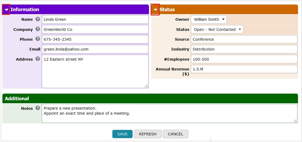
Task: Collapse the Information panel arrow
Action: point(7,10)
